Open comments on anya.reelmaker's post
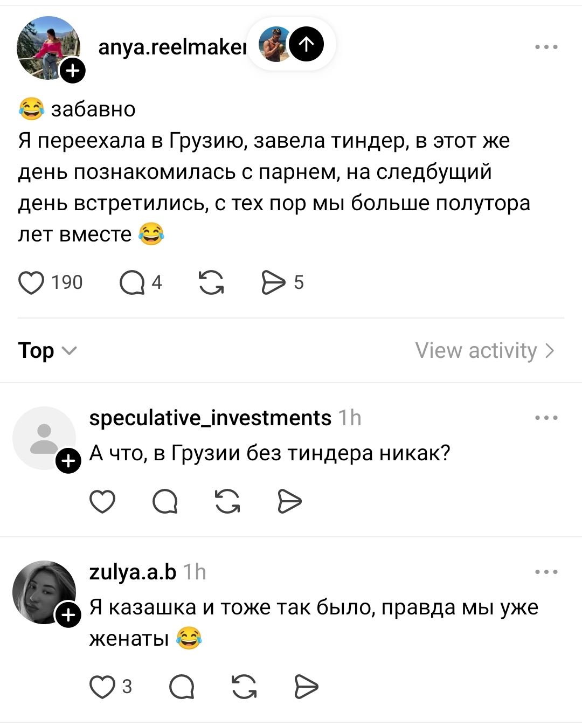 pos(132,282)
